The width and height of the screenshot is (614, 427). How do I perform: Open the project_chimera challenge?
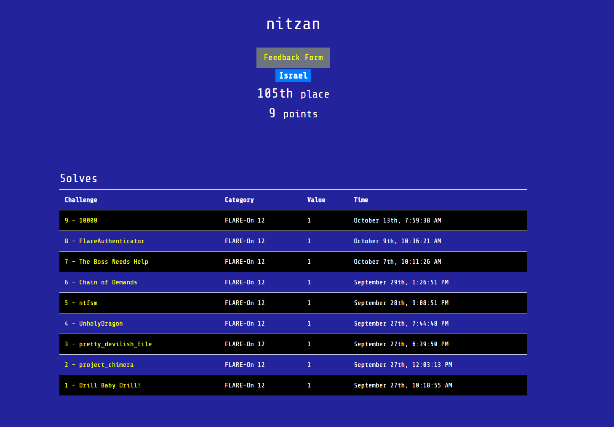(x=99, y=365)
